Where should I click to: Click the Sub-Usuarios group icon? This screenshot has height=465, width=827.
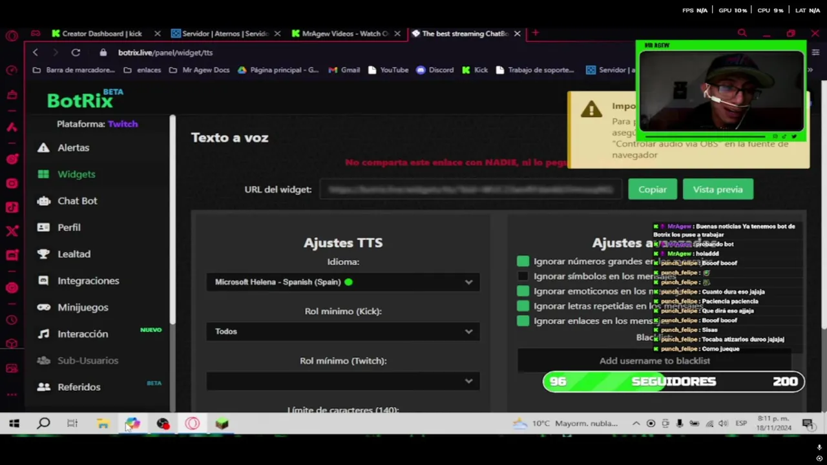[x=43, y=360]
